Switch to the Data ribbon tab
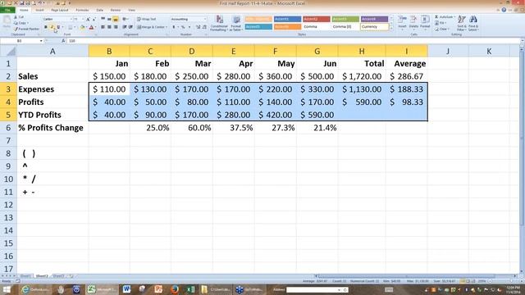Screen dimensions: 525x295 [100, 11]
